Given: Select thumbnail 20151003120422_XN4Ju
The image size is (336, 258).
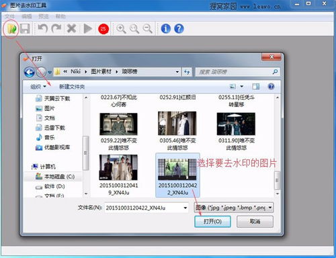Looking at the screenshot, I should pos(177,169).
